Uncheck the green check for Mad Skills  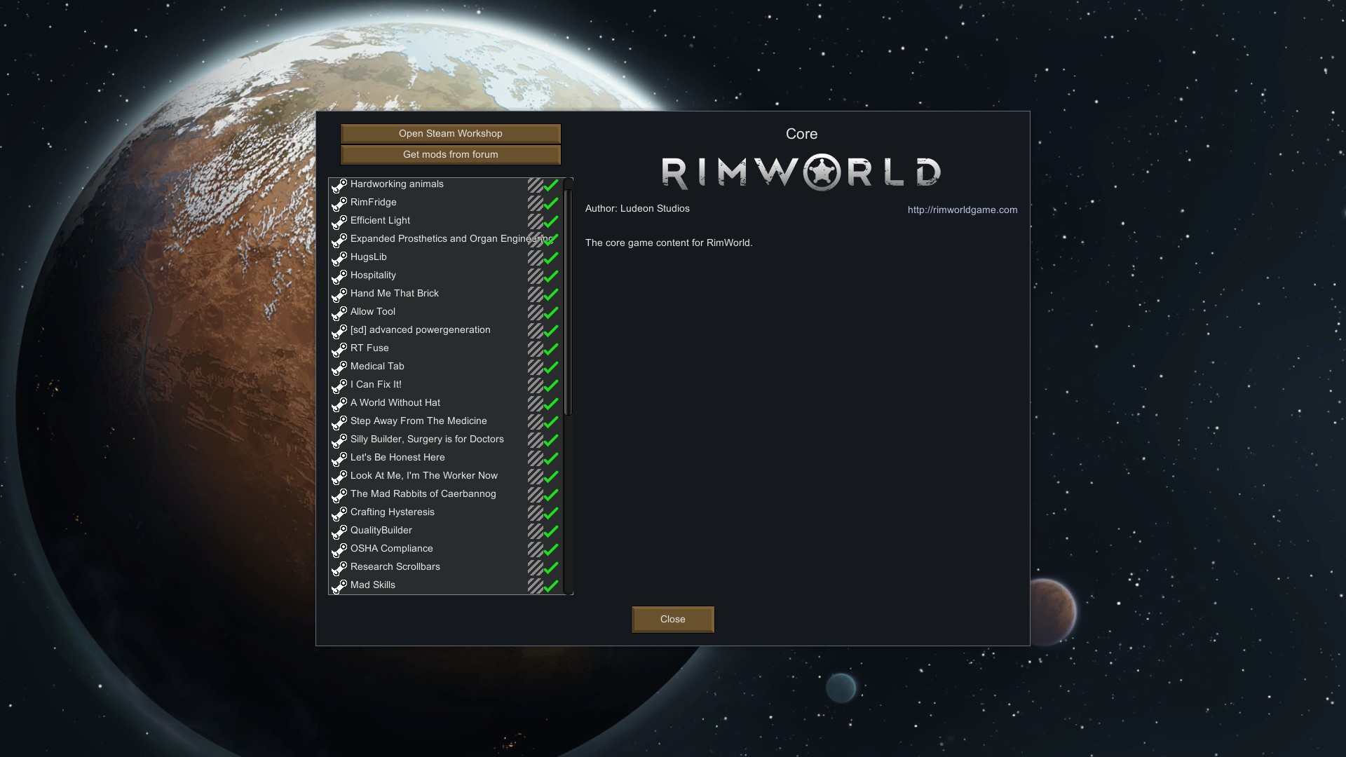pos(552,586)
